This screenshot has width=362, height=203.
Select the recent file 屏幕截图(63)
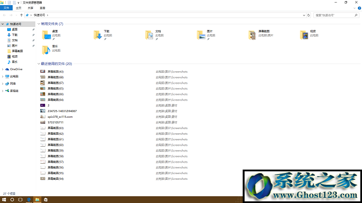point(55,128)
